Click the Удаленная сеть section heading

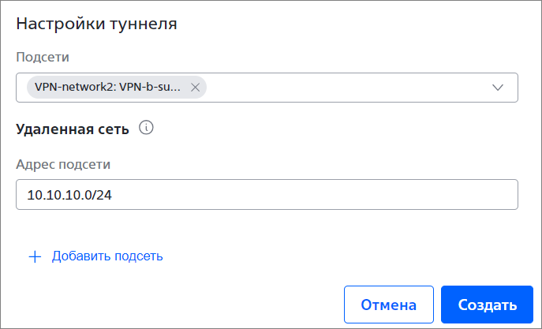click(x=73, y=129)
